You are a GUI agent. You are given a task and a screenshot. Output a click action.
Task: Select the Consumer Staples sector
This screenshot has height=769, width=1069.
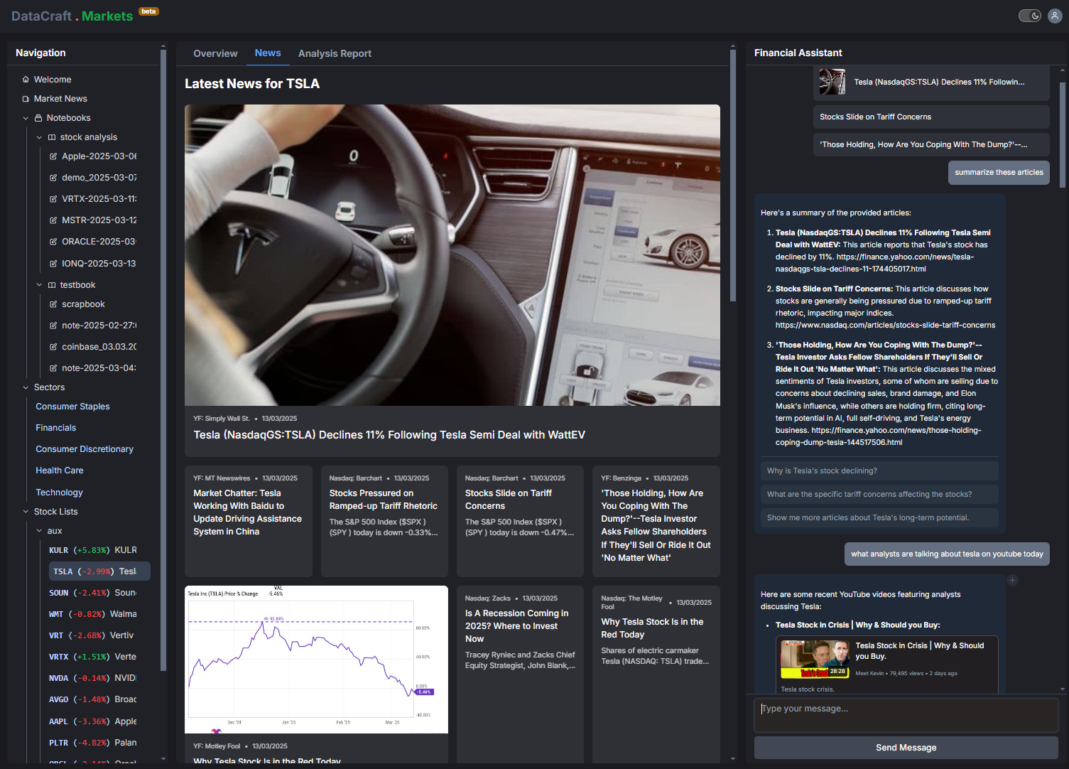(72, 407)
